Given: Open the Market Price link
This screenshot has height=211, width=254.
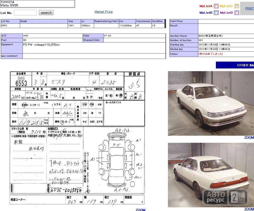Looking at the screenshot, I should (104, 12).
